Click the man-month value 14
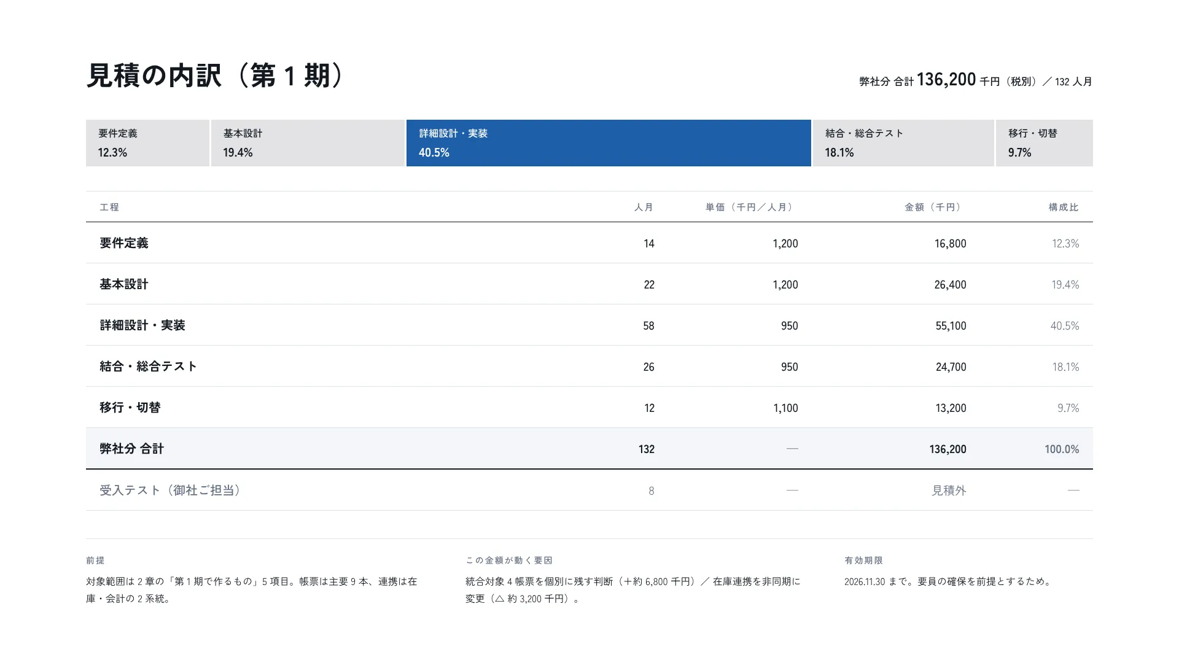This screenshot has height=663, width=1179. [649, 244]
